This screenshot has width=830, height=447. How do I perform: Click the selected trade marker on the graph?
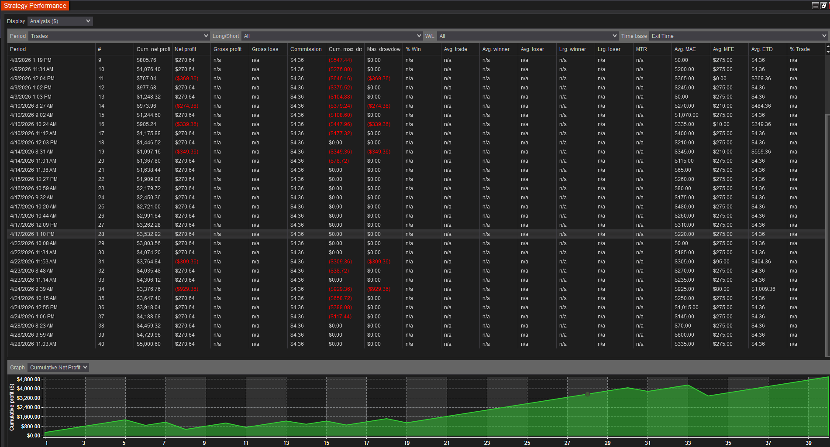587,394
